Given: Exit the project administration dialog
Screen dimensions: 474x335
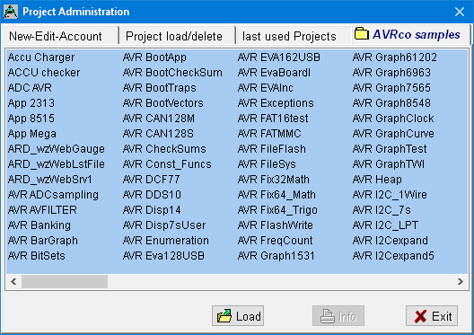Looking at the screenshot, I should click(432, 316).
